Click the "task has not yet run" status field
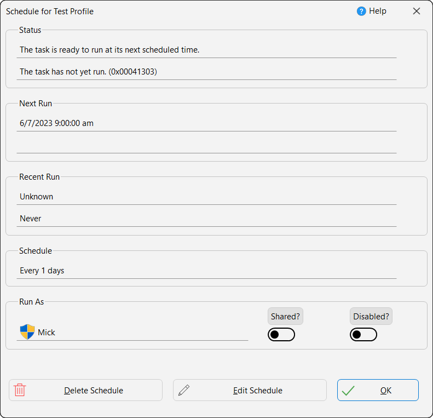The width and height of the screenshot is (433, 418). click(x=206, y=72)
